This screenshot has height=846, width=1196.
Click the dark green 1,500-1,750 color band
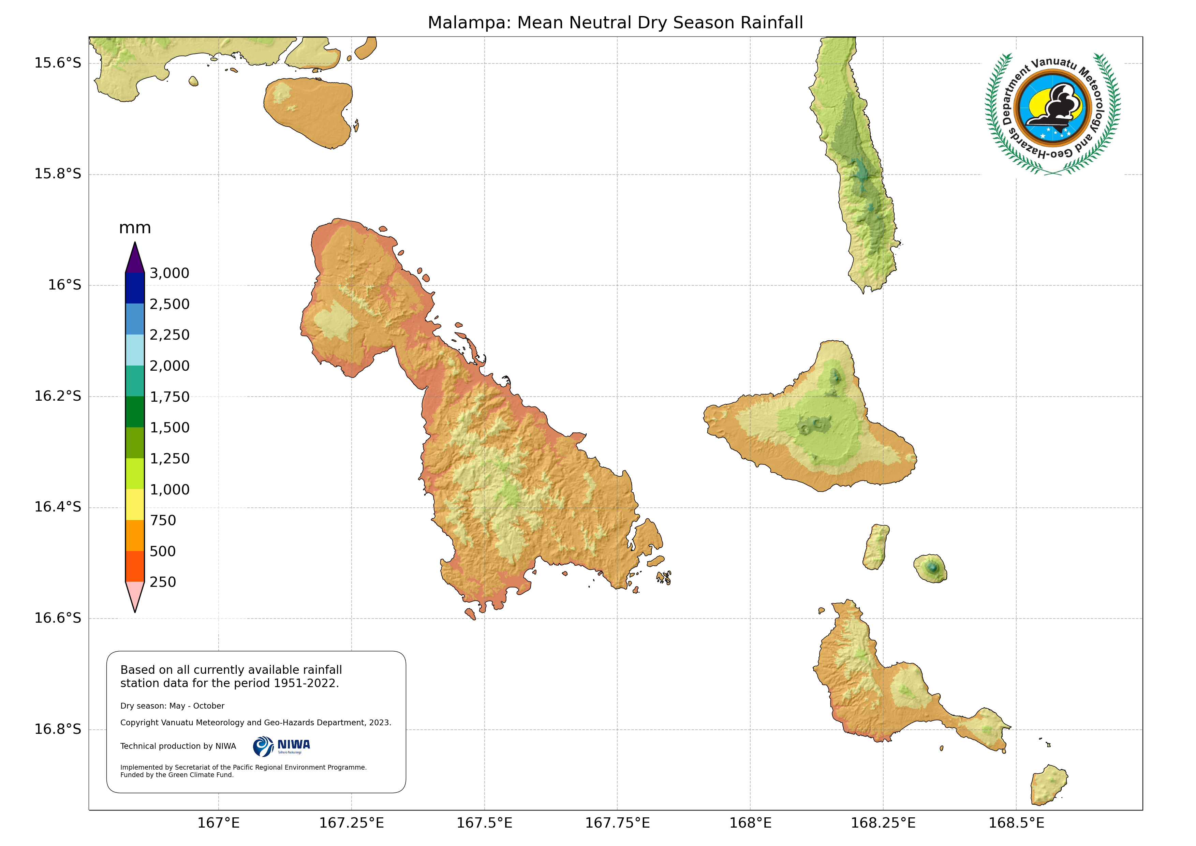point(135,412)
